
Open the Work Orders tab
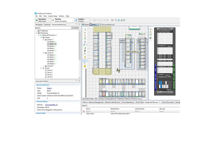[x=140, y=102]
